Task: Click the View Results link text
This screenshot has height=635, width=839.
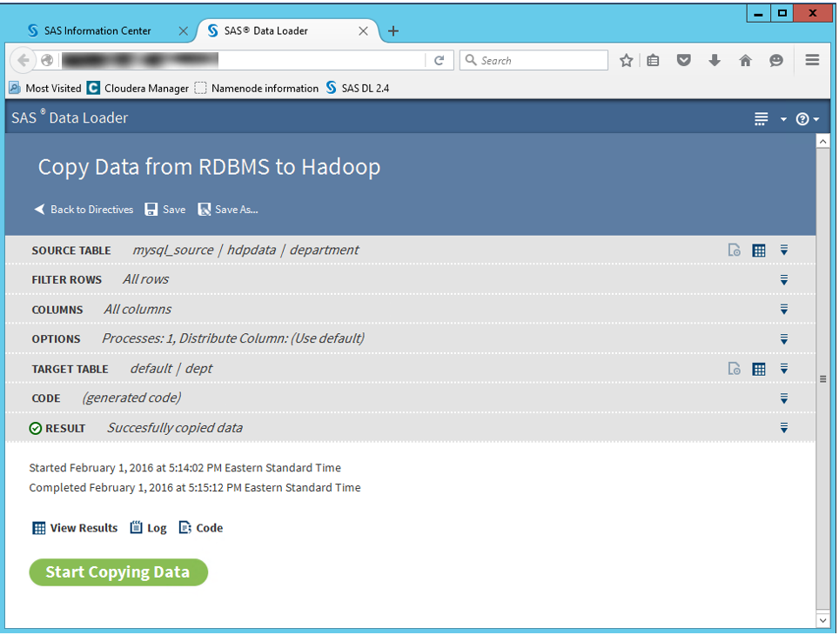Action: (x=84, y=528)
